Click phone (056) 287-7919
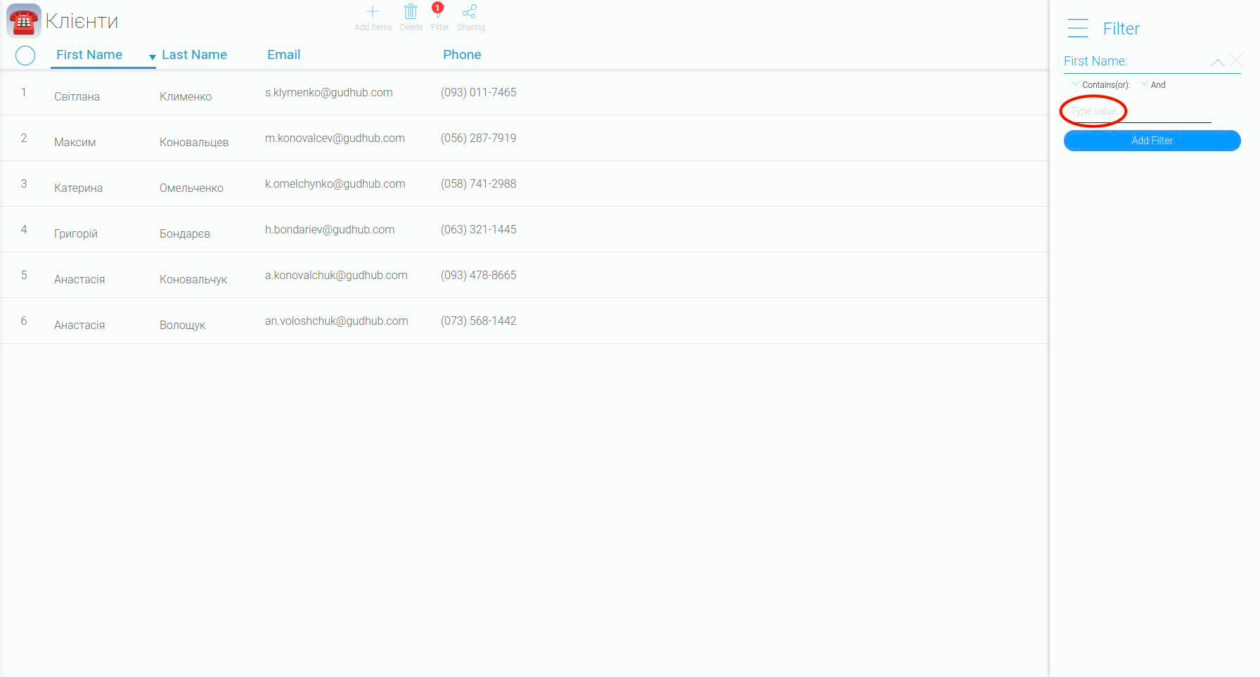Screen dimensions: 1260x677 (478, 138)
